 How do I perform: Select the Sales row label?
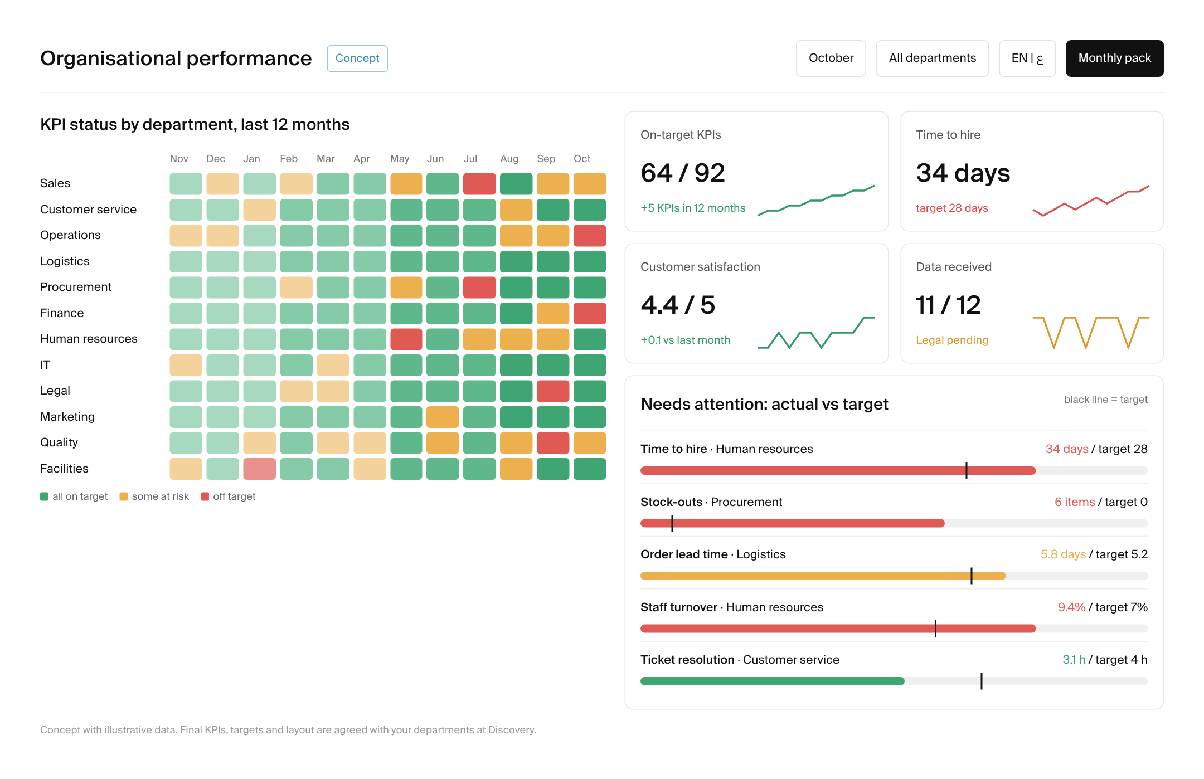coord(55,183)
